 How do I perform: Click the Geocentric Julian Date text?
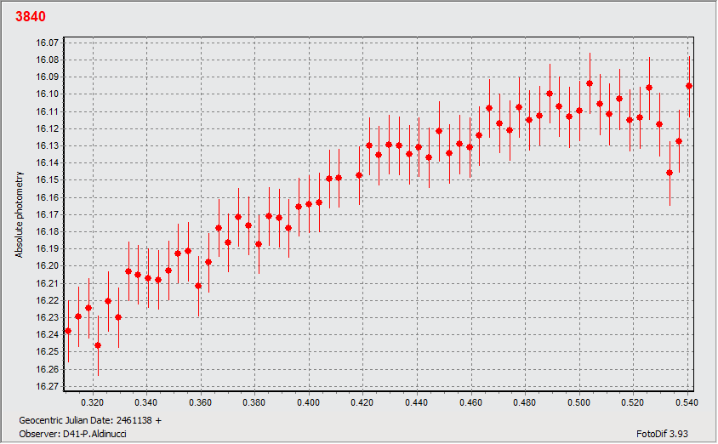tap(89, 420)
